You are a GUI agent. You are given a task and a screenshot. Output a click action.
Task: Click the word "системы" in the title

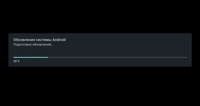click(44, 40)
